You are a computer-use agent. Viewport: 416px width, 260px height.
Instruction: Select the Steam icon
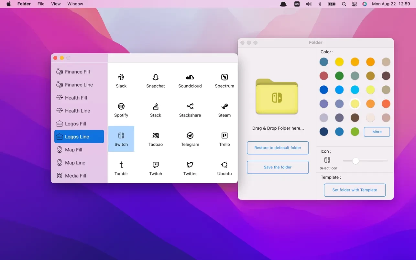[x=224, y=109]
